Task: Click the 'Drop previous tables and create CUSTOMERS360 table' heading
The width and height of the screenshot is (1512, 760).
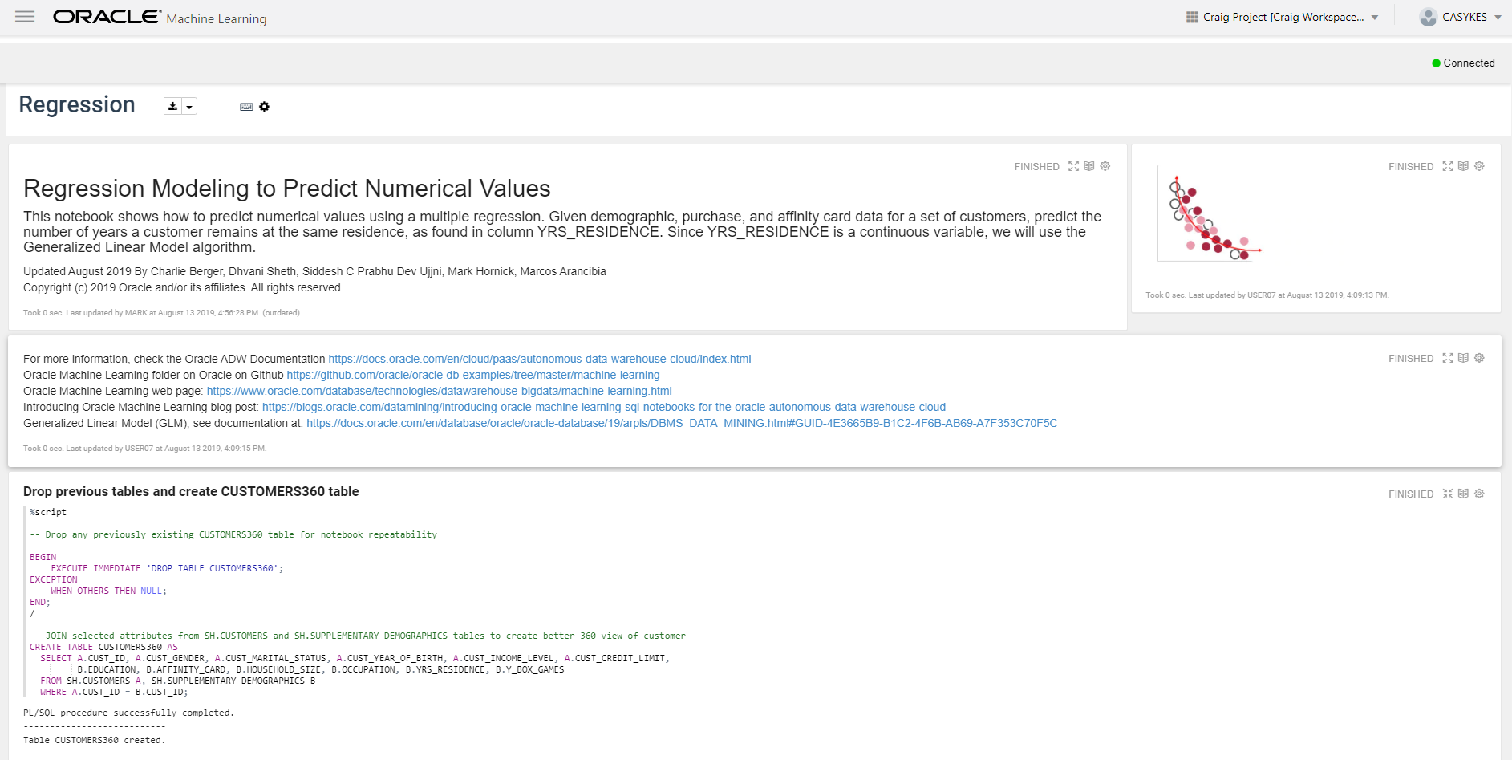Action: point(191,491)
